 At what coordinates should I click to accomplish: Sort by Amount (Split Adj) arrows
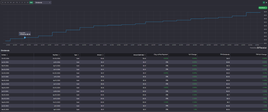coord(145,55)
